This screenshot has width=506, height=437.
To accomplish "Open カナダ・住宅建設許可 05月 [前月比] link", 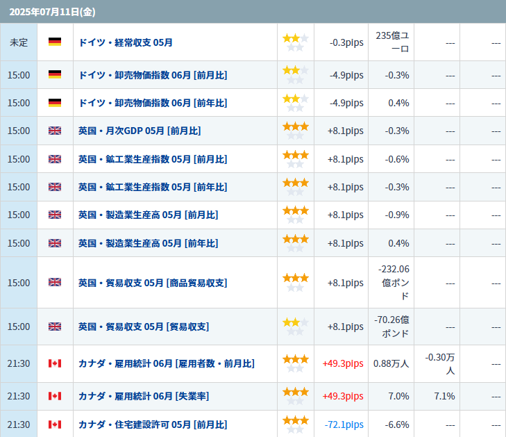I will tap(153, 424).
